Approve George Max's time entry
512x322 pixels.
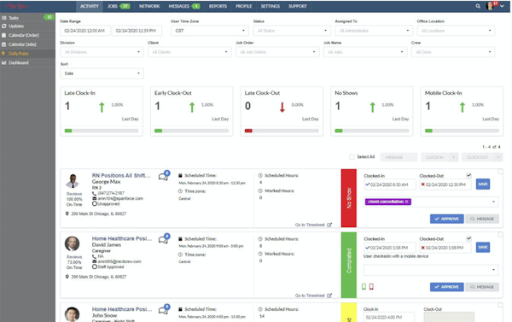pyautogui.click(x=446, y=219)
